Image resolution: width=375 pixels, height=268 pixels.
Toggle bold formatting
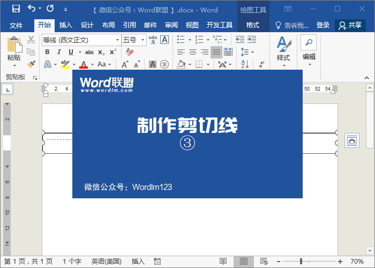click(x=47, y=52)
